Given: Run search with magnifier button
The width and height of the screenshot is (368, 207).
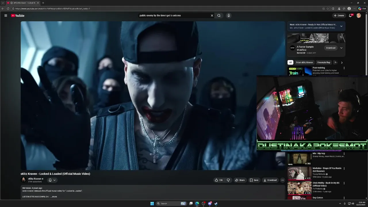Looking at the screenshot, I should pos(219,16).
